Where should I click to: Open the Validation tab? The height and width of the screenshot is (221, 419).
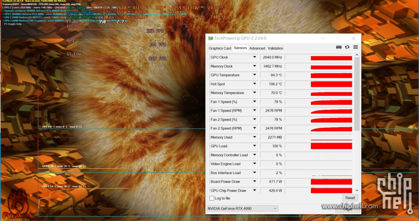pos(275,48)
